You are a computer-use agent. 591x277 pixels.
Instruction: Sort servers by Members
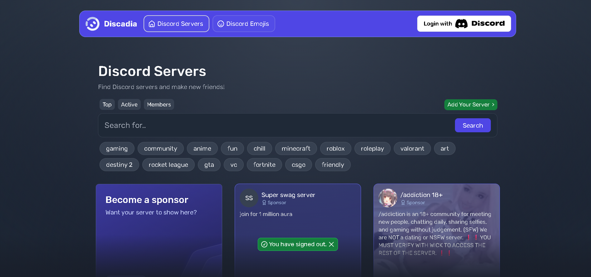click(159, 105)
